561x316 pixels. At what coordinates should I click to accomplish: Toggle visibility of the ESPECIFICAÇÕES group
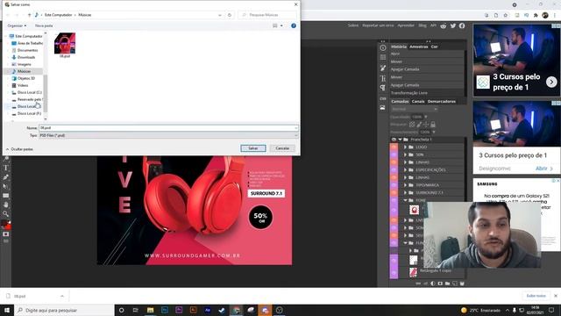tap(394, 169)
